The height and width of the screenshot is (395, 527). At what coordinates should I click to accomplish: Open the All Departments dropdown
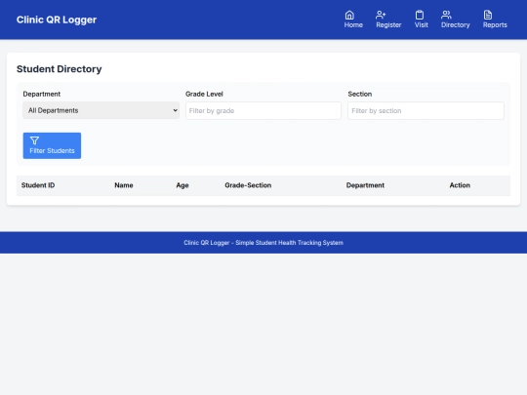pos(101,110)
